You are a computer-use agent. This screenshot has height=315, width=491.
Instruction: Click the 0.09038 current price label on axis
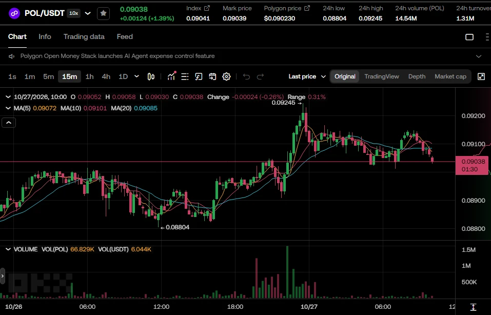(472, 165)
